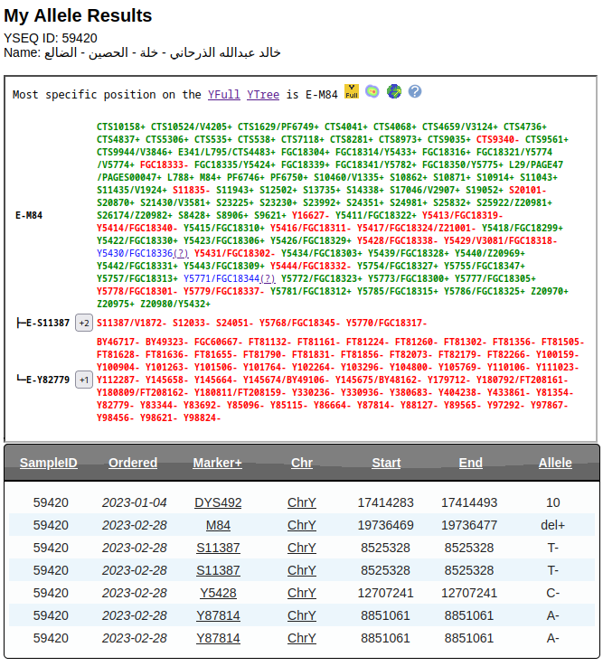Image resolution: width=603 pixels, height=666 pixels.
Task: Select the E-M84 branch label
Action: 29,215
